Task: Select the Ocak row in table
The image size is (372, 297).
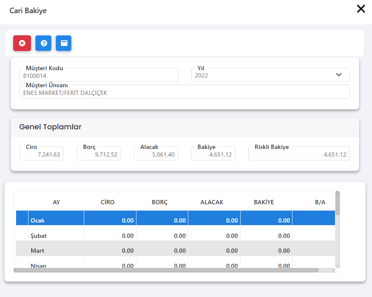Action: pos(56,220)
